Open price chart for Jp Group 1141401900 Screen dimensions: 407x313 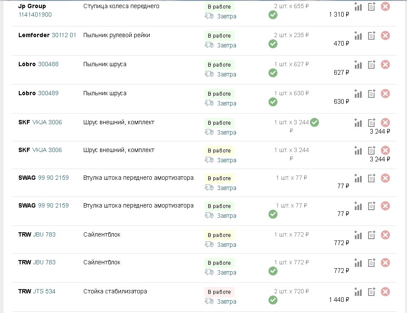[358, 6]
